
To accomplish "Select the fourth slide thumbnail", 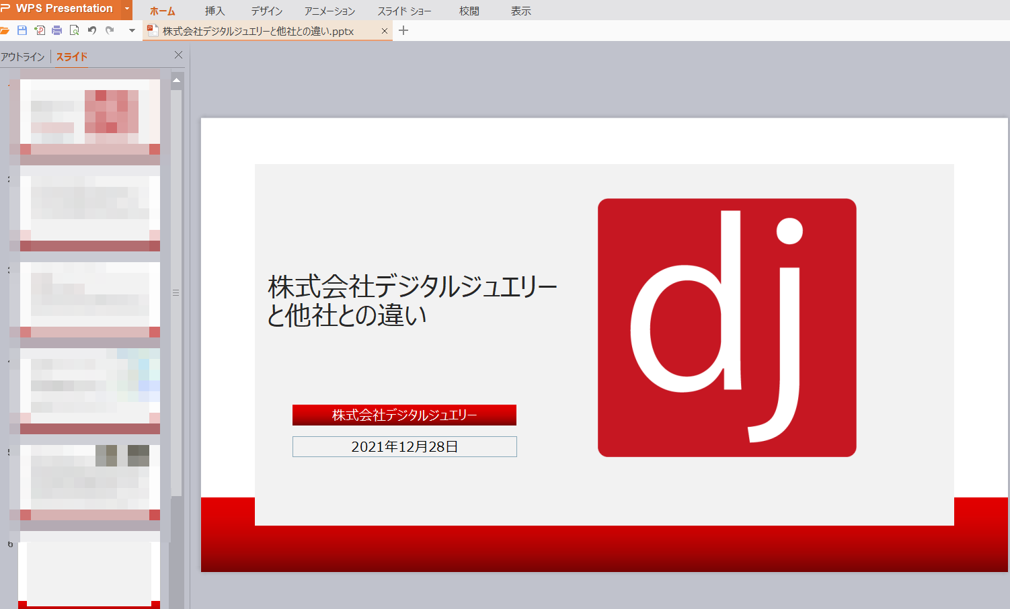I will pos(90,391).
